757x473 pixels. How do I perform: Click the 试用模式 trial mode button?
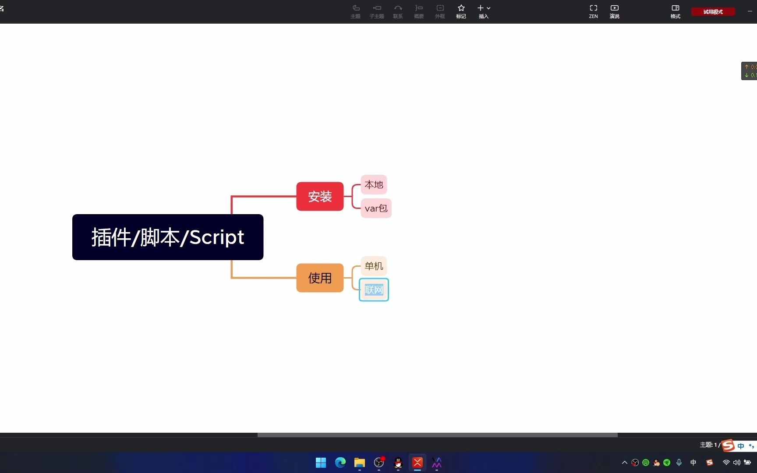point(713,11)
